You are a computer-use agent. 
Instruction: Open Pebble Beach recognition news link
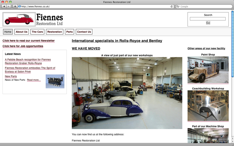[x=28, y=61]
